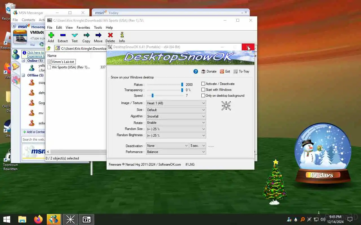The image size is (361, 225).
Task: Open the Help menu in 7-Zip
Action: click(109, 28)
